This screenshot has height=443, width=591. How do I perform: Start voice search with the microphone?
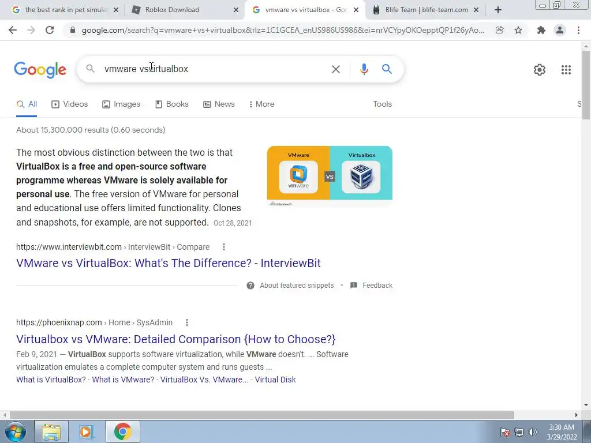pos(364,69)
